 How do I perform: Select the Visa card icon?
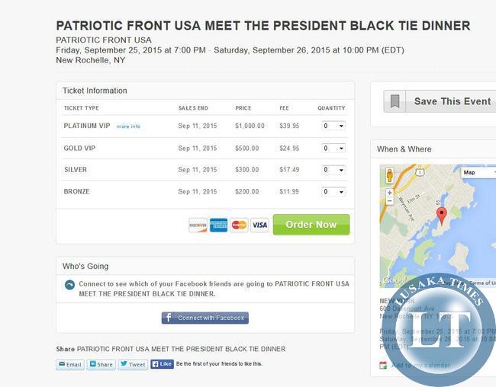[259, 225]
